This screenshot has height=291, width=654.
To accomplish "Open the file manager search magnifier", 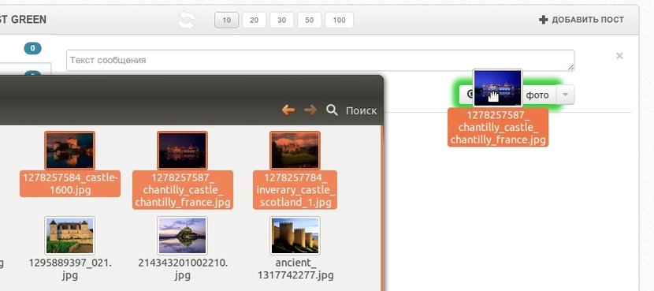I will coord(332,110).
